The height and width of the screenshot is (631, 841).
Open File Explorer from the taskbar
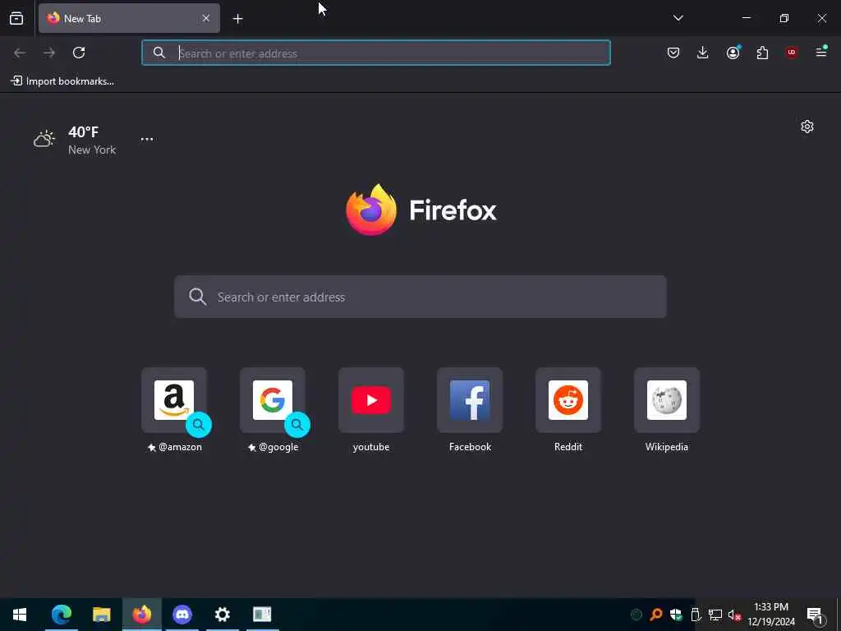101,615
